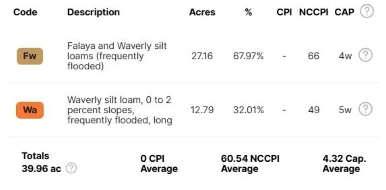
Task: Click the 60.54 NCCPI Average total
Action: (250, 164)
